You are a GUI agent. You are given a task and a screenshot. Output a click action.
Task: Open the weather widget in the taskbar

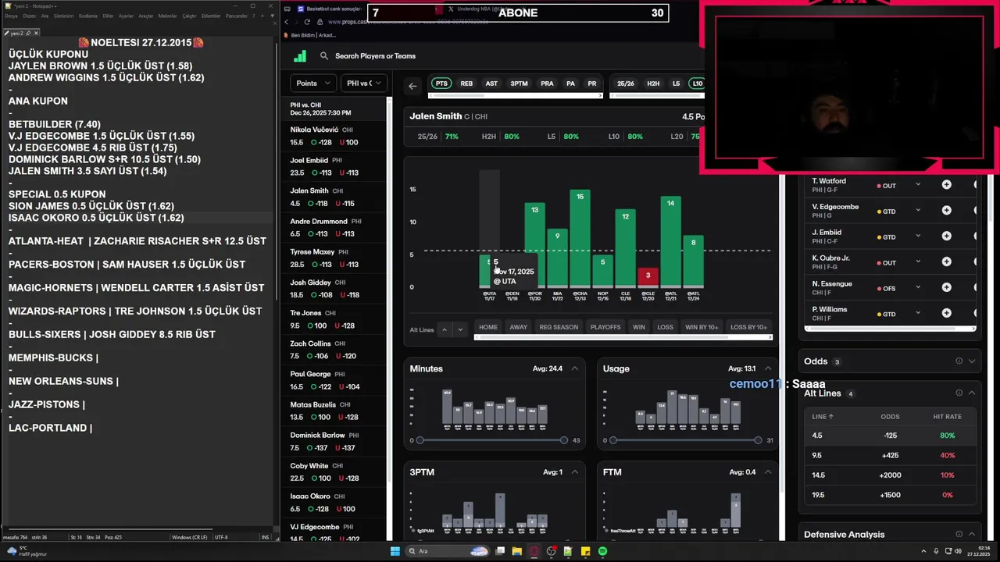click(27, 551)
